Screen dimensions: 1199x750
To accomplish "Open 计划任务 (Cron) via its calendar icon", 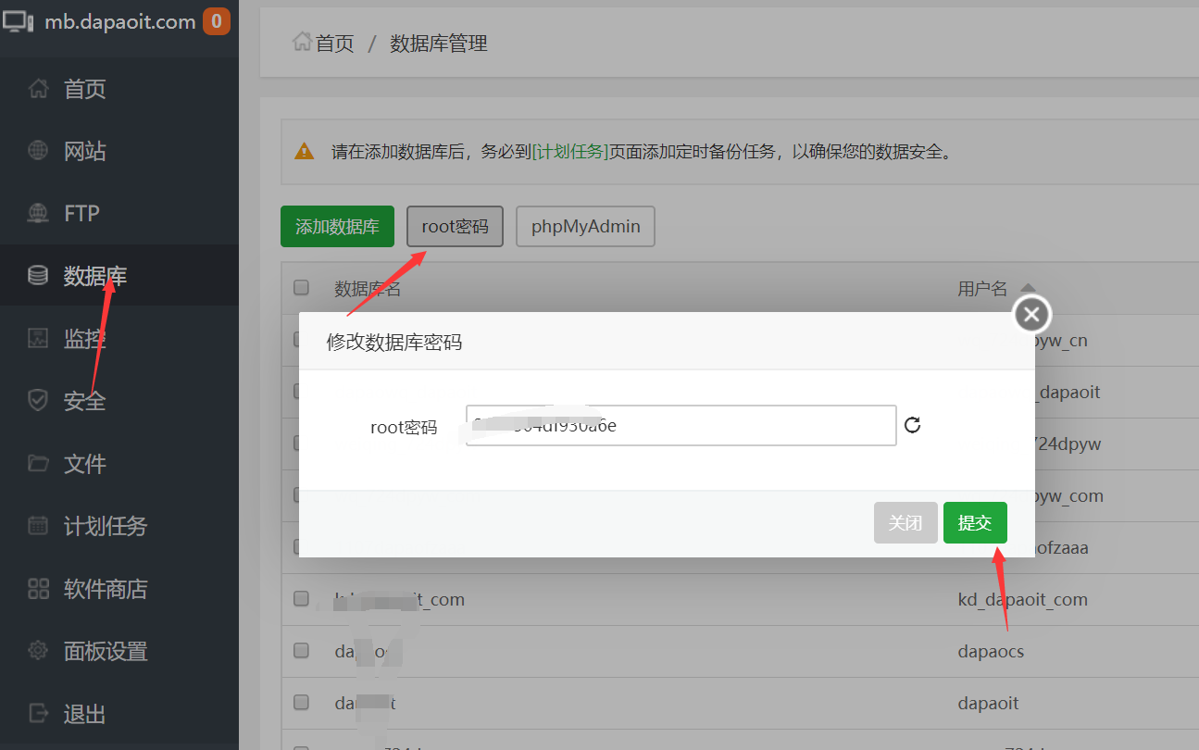I will [37, 526].
